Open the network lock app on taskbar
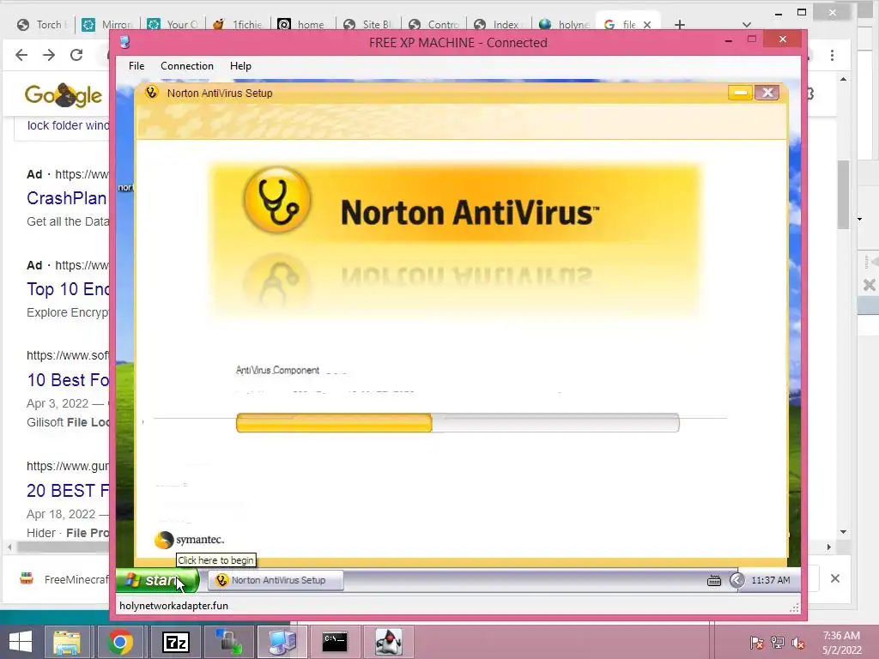The width and height of the screenshot is (879, 659). (228, 642)
